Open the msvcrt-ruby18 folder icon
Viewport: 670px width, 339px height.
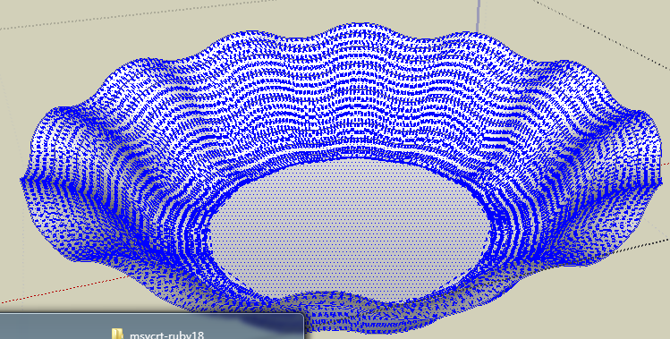pyautogui.click(x=116, y=335)
